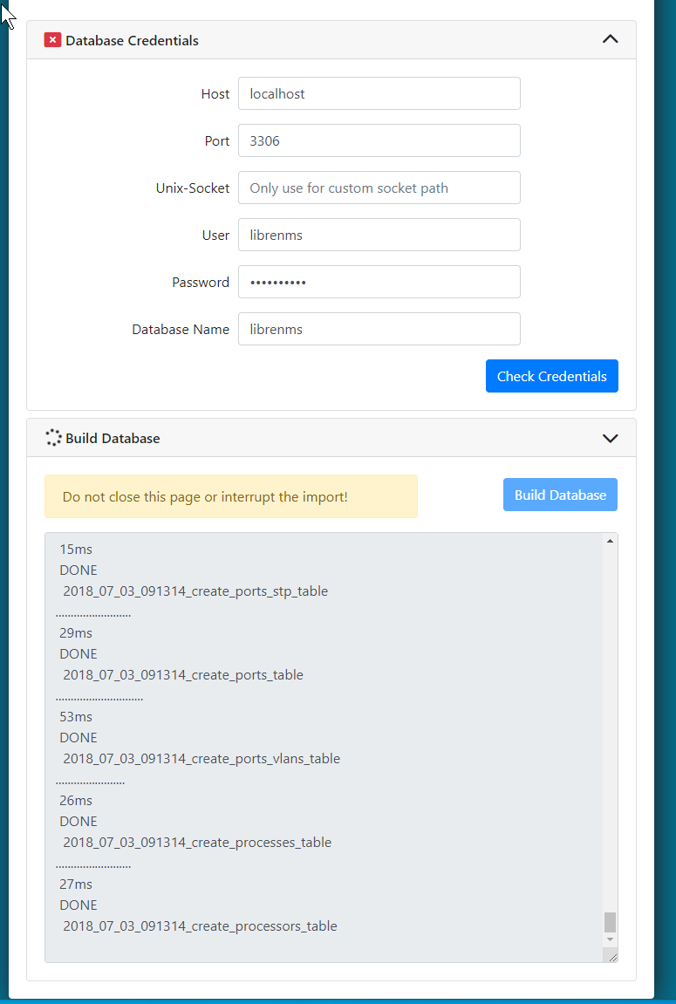Click the red error icon beside Database Credentials
Screen dimensions: 676x1004
(52, 40)
